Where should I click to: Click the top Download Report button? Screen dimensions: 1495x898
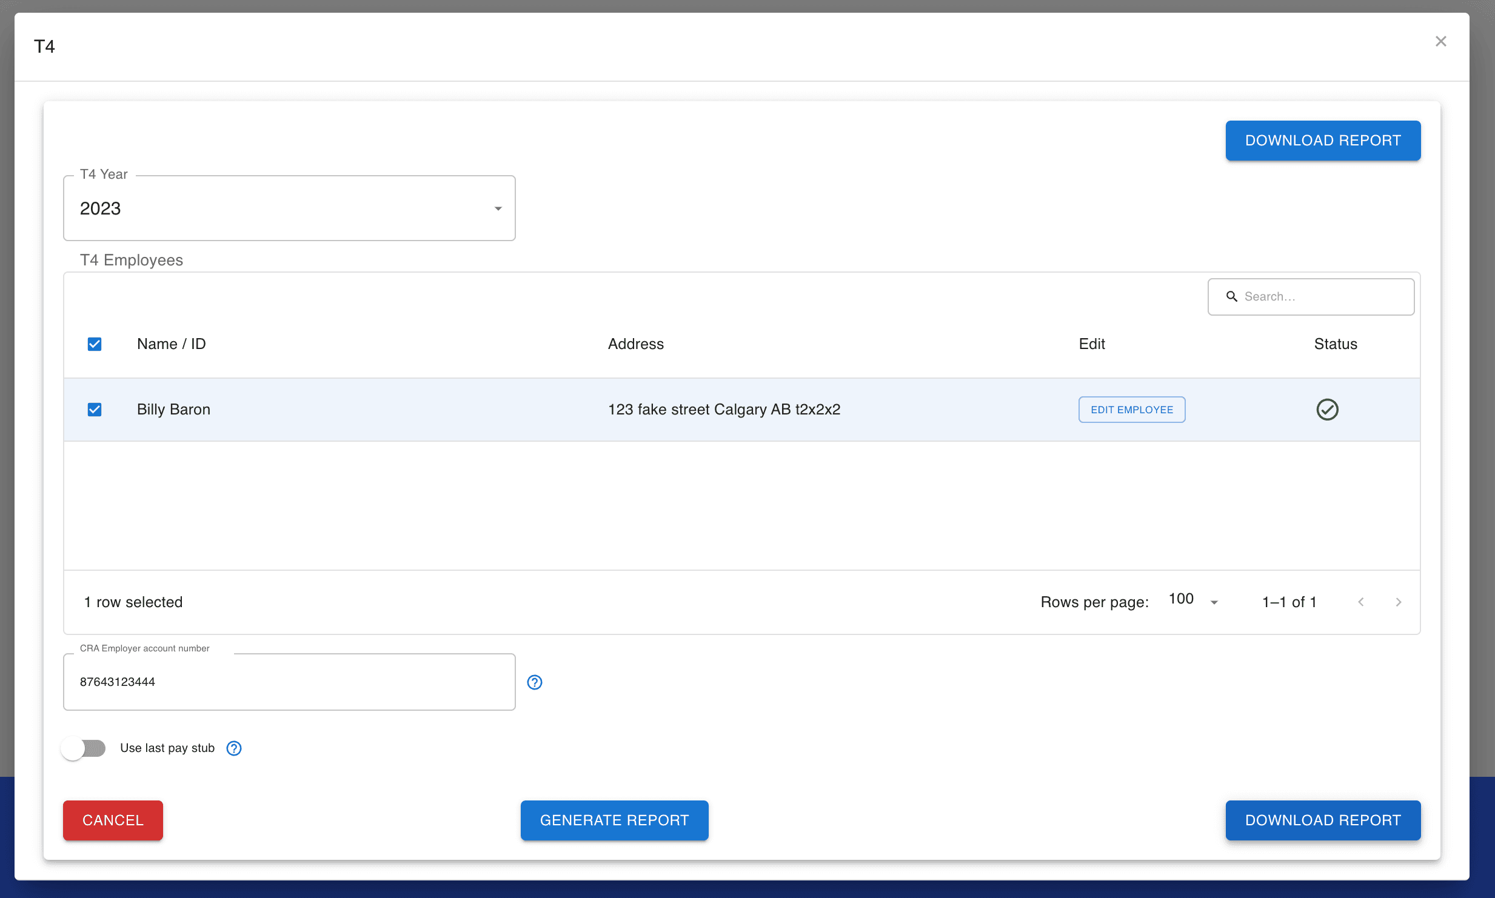click(1322, 141)
